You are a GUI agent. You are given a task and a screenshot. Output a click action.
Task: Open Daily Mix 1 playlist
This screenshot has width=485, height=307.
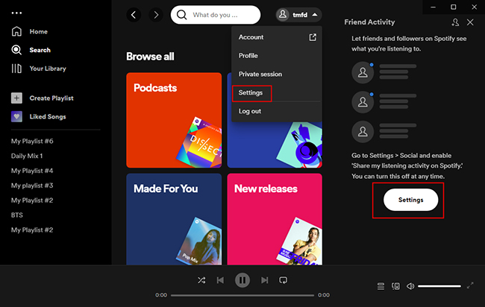(x=27, y=156)
